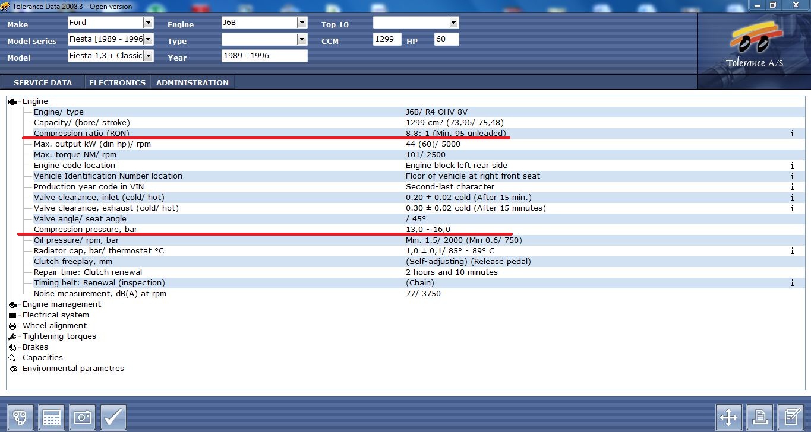Click the value 8.8: 1 (Min. 95 unleaded)
811x432 pixels.
[456, 134]
